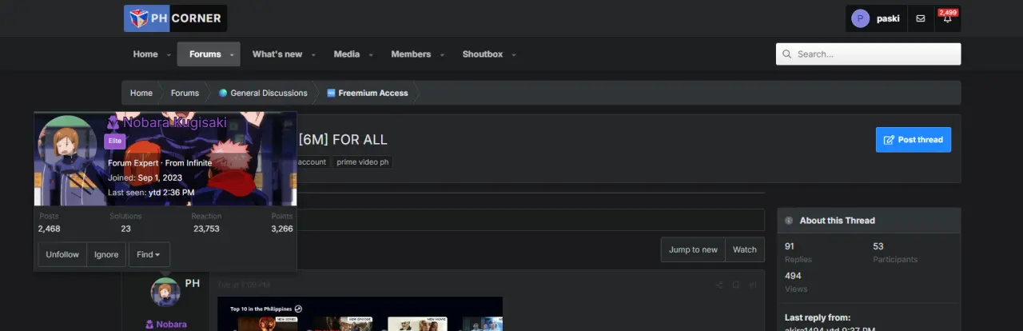Click the Reaction count 23,753
Image resolution: width=1023 pixels, height=331 pixels.
(206, 229)
